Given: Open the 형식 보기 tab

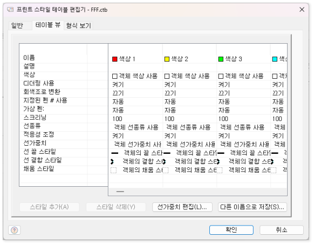Looking at the screenshot, I should click(79, 26).
